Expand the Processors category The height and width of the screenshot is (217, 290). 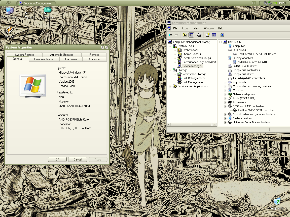(x=225, y=102)
